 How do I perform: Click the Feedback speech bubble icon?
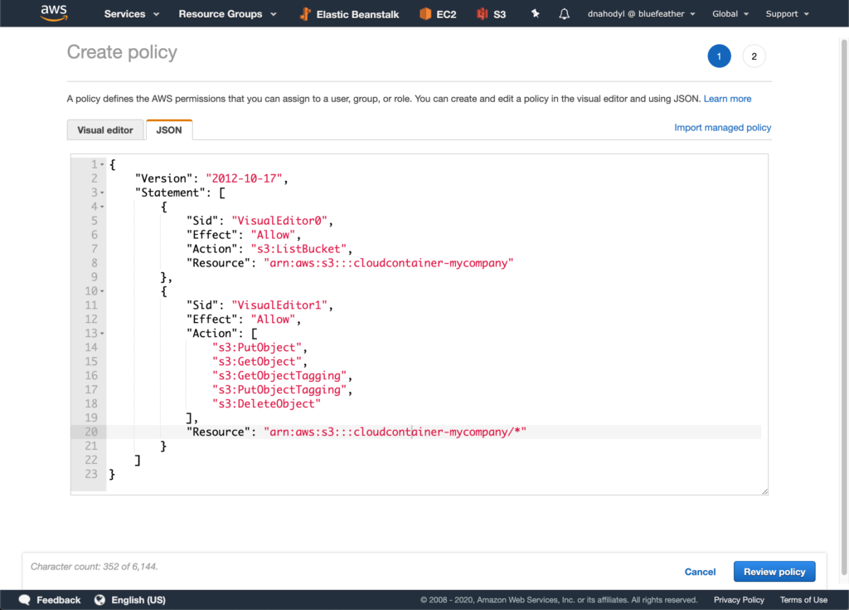coord(25,600)
